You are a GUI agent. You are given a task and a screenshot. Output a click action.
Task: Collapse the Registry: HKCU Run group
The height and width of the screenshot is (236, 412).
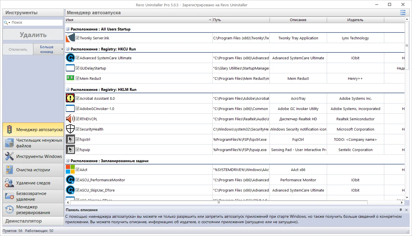point(68,49)
